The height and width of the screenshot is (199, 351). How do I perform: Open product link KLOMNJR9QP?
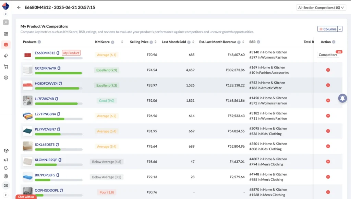coord(46,160)
